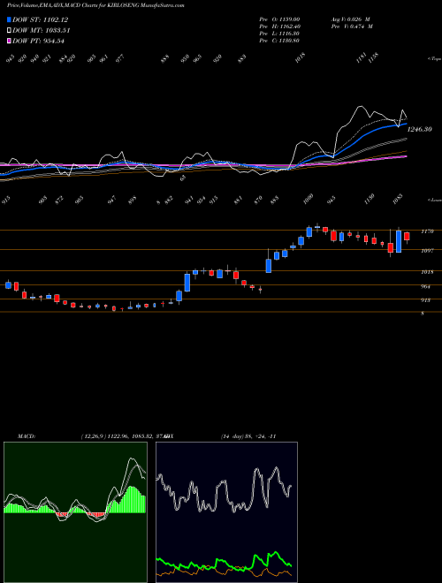The height and width of the screenshot is (583, 442).
Task: Click the blue DOW ST legend swatch
Action: [10, 19]
